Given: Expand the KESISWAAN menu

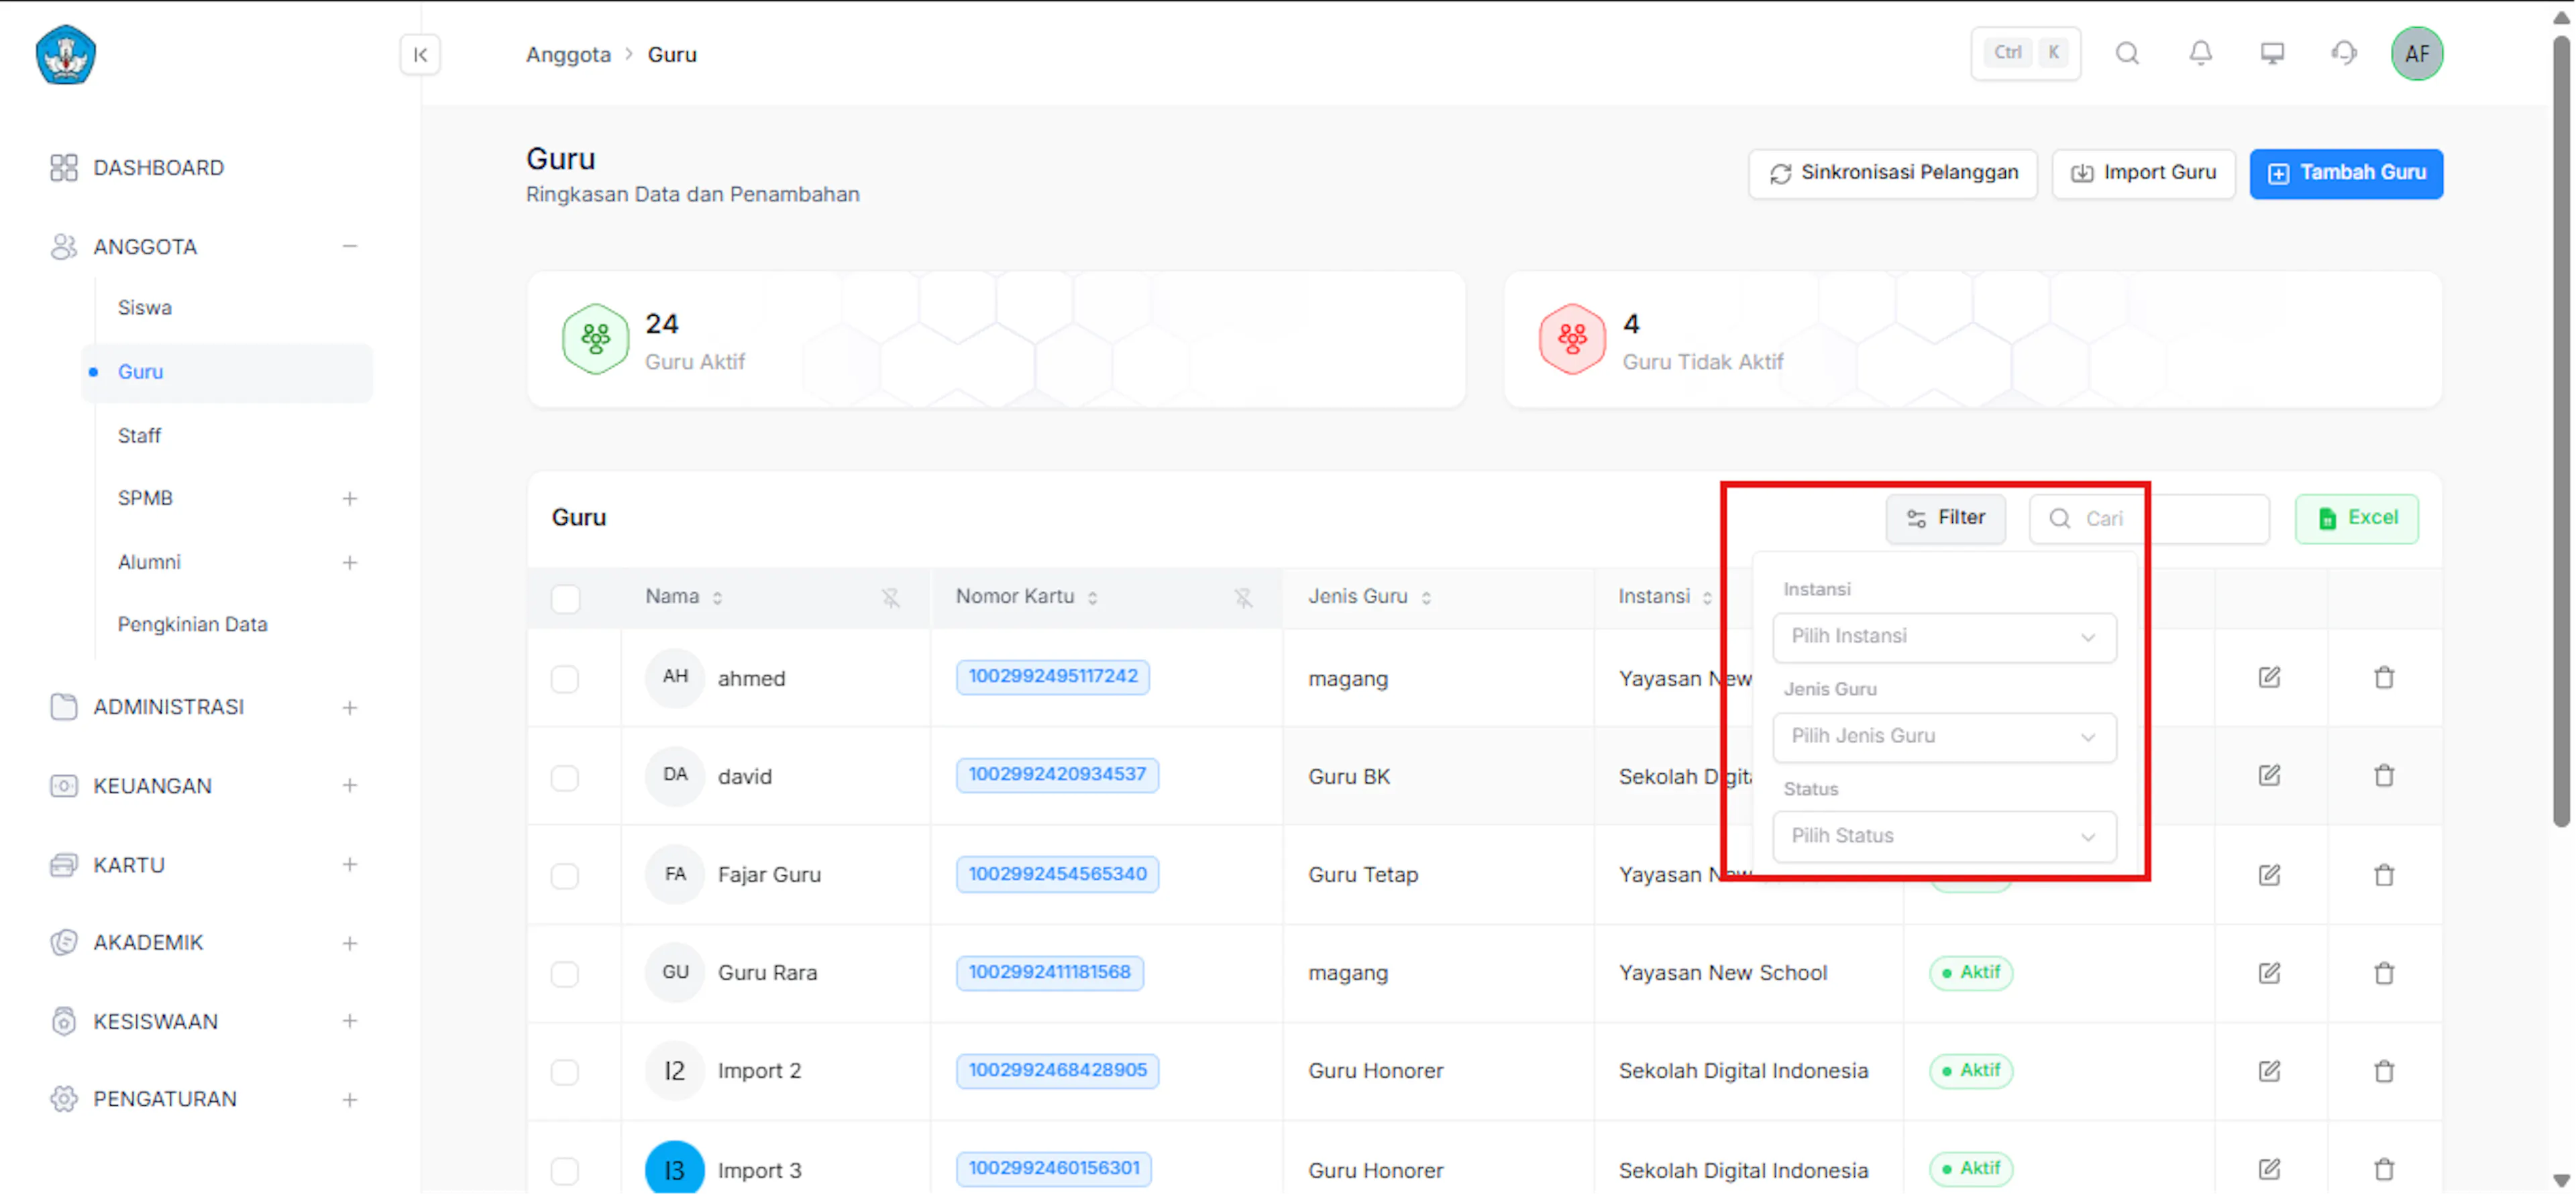Looking at the screenshot, I should (x=349, y=1021).
